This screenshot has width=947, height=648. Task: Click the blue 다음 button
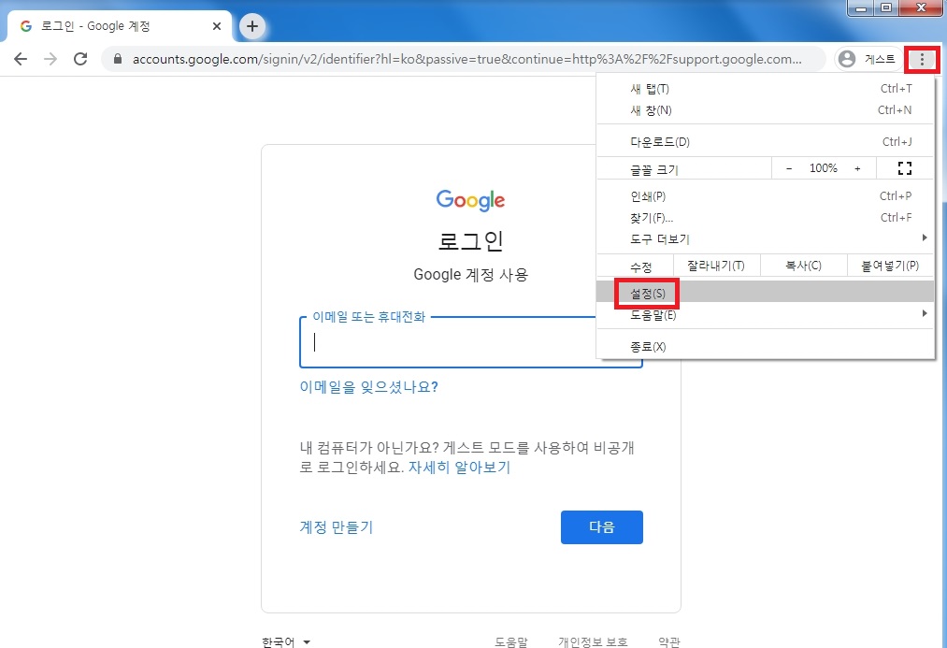[601, 527]
